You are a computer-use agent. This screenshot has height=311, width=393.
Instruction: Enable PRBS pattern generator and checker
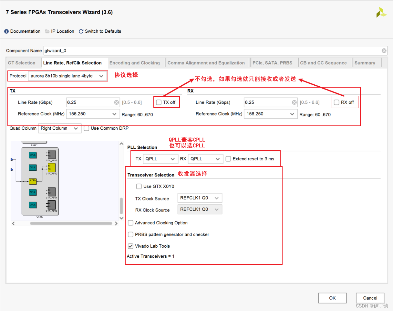[130, 234]
